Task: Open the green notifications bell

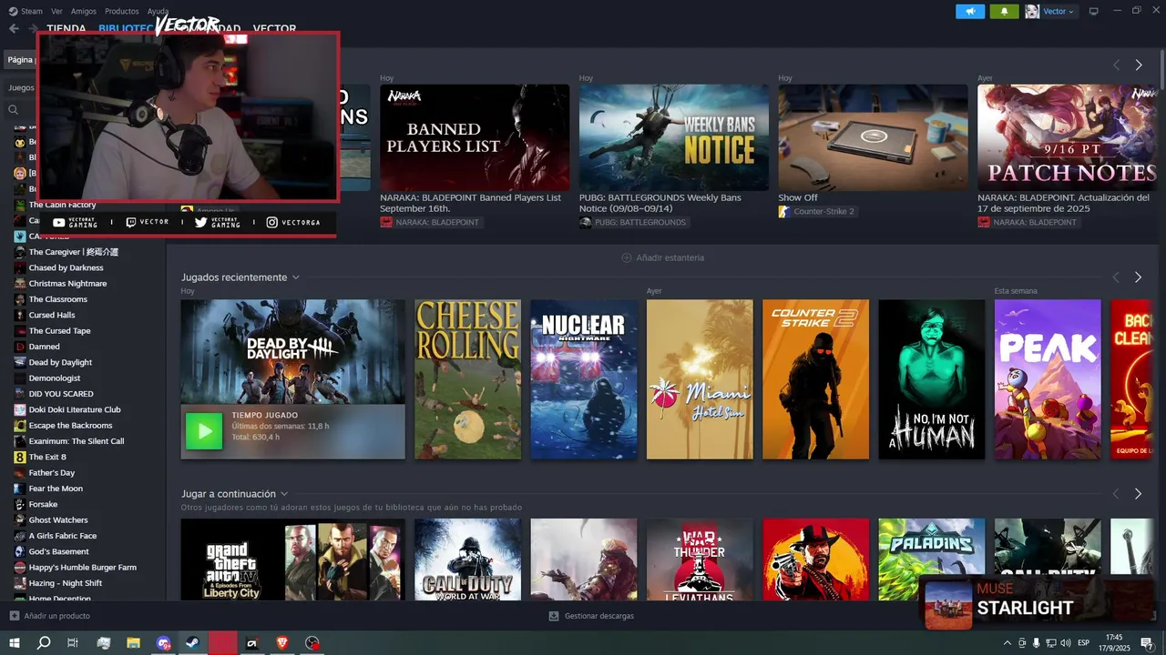Action: pyautogui.click(x=1005, y=11)
